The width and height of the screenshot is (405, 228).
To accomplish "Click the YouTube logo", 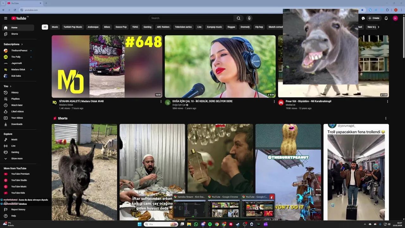I will point(19,18).
